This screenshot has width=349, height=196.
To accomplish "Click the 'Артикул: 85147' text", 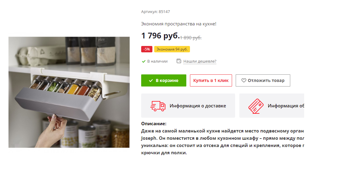I will click(x=155, y=12).
